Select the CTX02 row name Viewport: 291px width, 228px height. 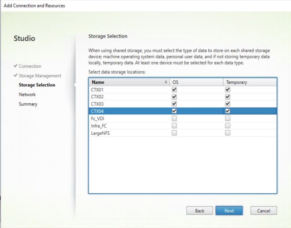(97, 97)
